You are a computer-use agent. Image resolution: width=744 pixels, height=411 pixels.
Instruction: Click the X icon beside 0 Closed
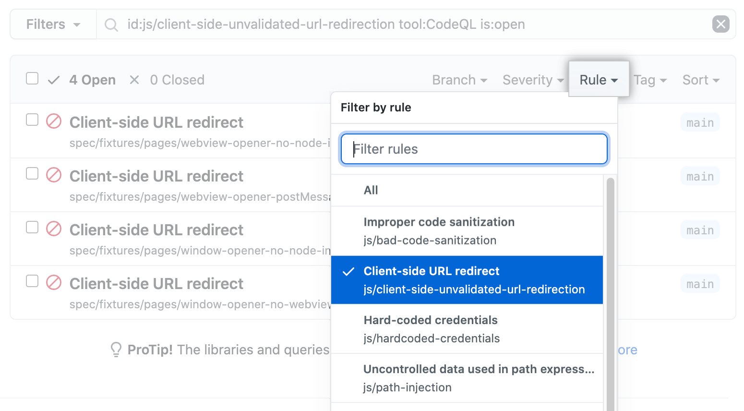pyautogui.click(x=134, y=79)
